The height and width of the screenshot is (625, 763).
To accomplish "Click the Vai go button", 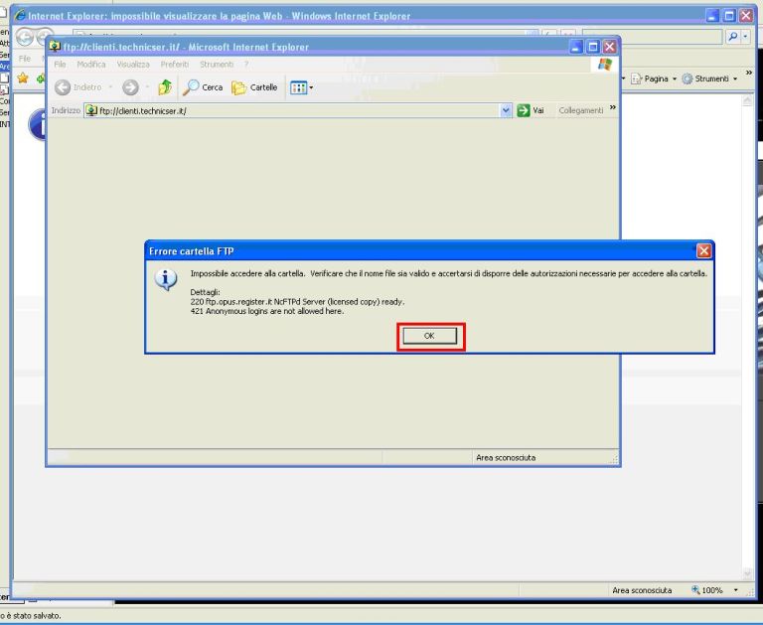I will coord(531,110).
